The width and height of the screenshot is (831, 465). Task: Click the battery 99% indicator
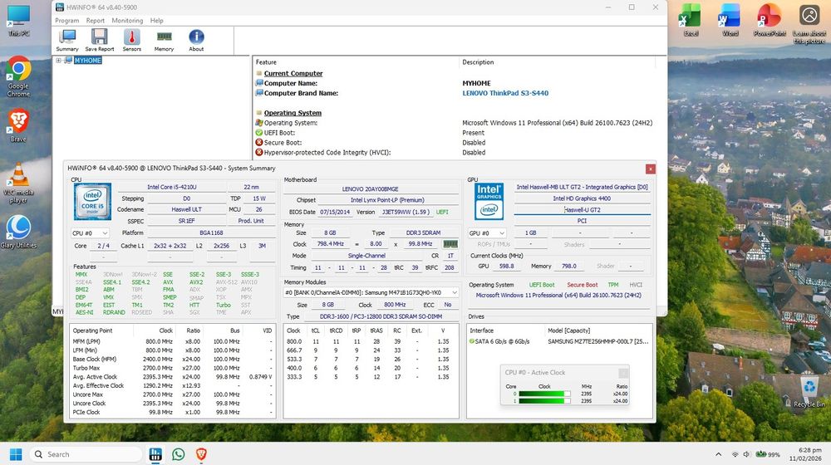768,454
